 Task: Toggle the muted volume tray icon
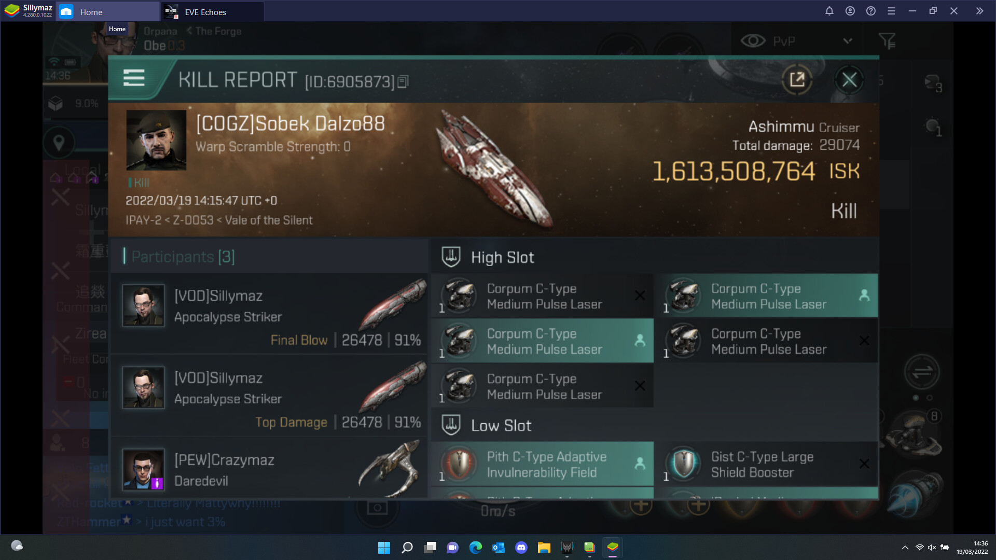[932, 548]
